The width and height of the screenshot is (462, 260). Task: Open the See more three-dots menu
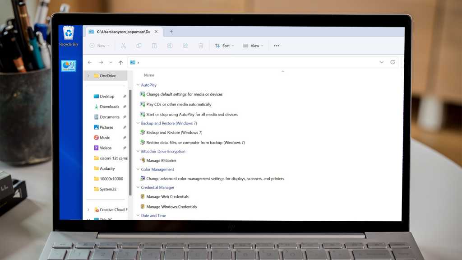pyautogui.click(x=277, y=46)
